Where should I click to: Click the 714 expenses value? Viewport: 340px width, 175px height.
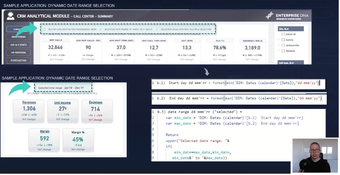[x=95, y=109]
